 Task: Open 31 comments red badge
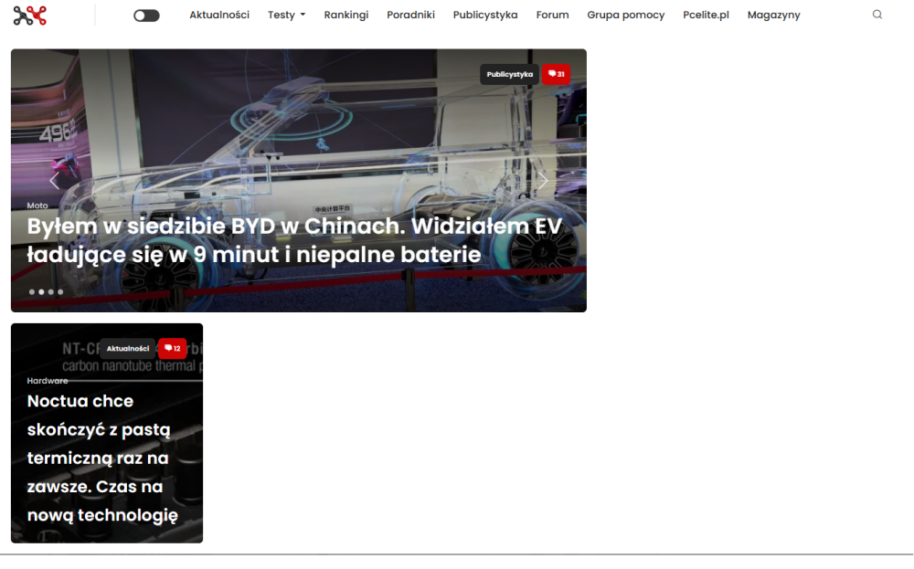click(x=556, y=74)
